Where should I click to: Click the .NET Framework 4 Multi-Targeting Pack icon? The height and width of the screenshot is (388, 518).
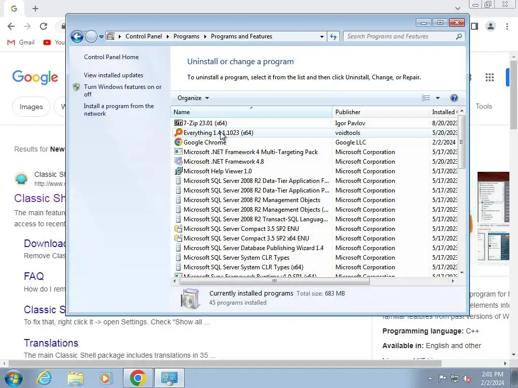click(x=179, y=152)
